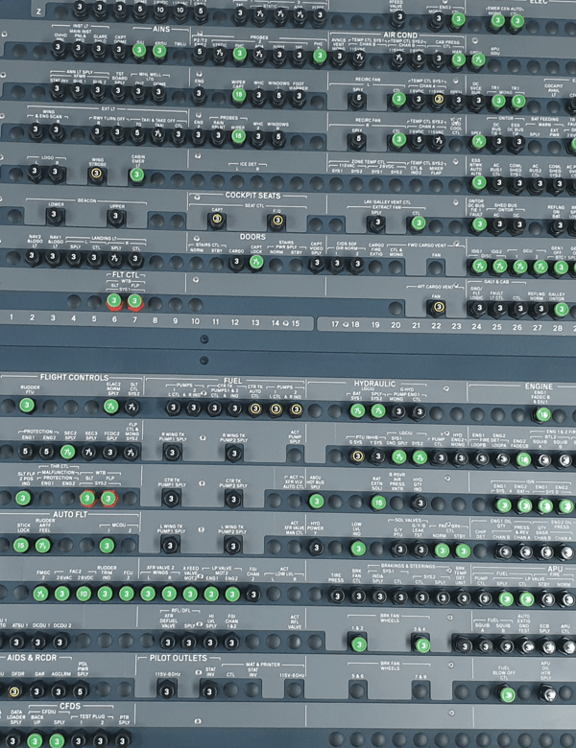Click the AFT CARGO VENT FAN breaker

[x=435, y=308]
